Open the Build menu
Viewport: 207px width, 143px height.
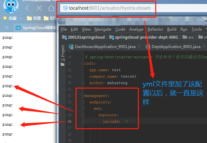[x=172, y=29]
